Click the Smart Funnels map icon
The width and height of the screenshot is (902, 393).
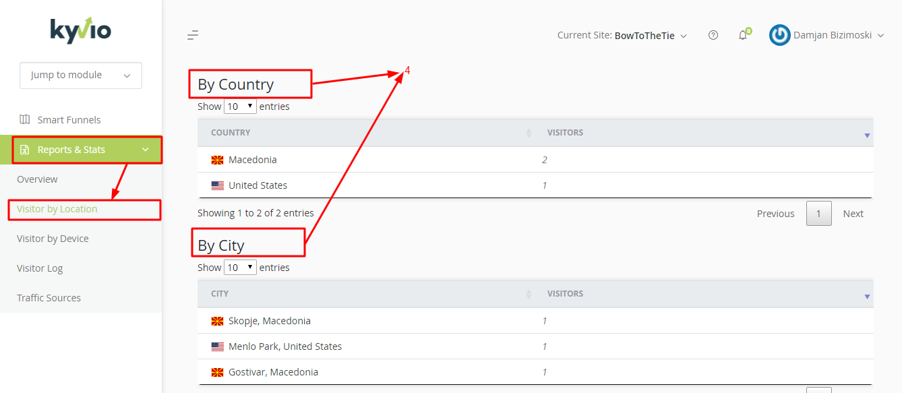pyautogui.click(x=25, y=119)
